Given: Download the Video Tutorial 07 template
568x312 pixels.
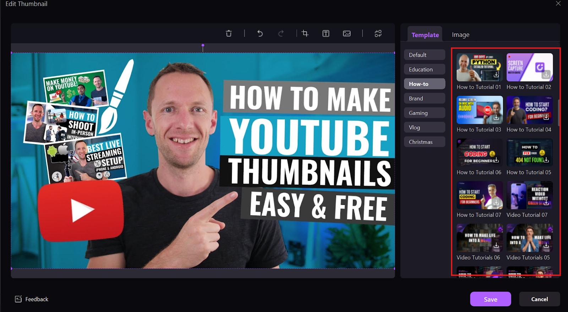Looking at the screenshot, I should coord(546,202).
